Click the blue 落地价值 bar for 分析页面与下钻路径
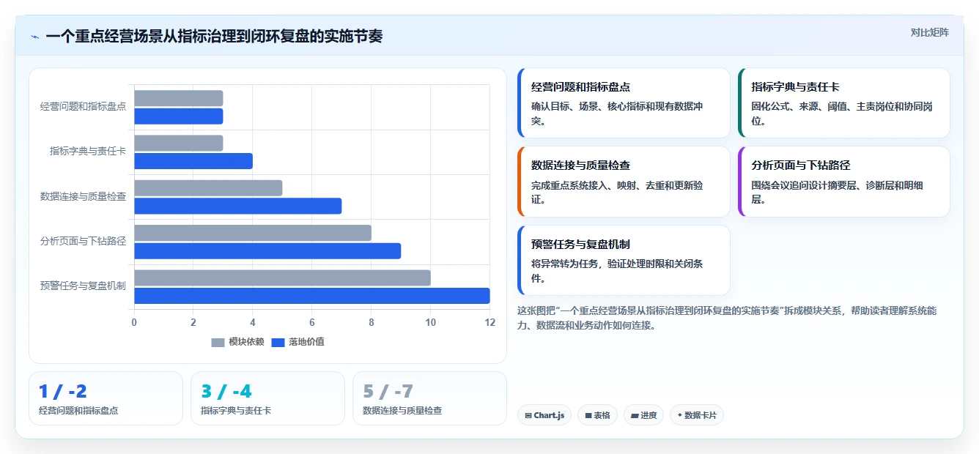 [267, 251]
